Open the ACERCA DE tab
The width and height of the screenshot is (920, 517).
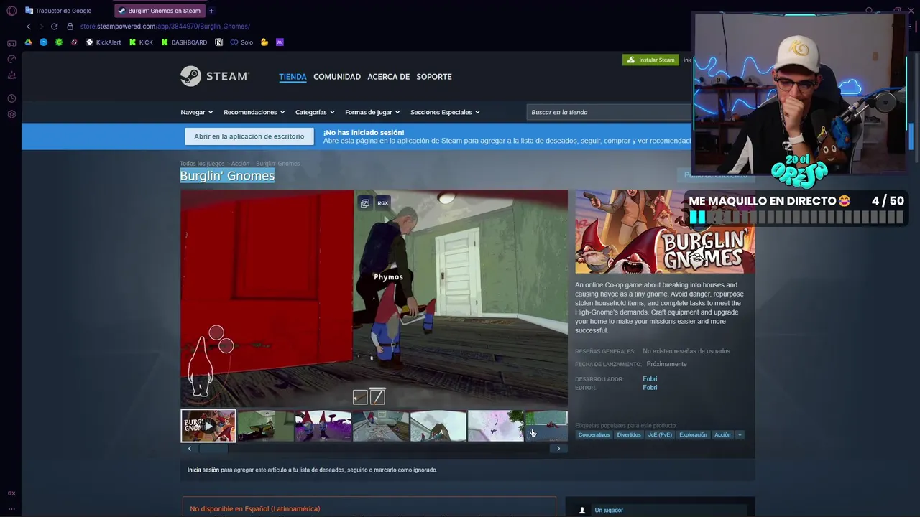click(x=388, y=76)
